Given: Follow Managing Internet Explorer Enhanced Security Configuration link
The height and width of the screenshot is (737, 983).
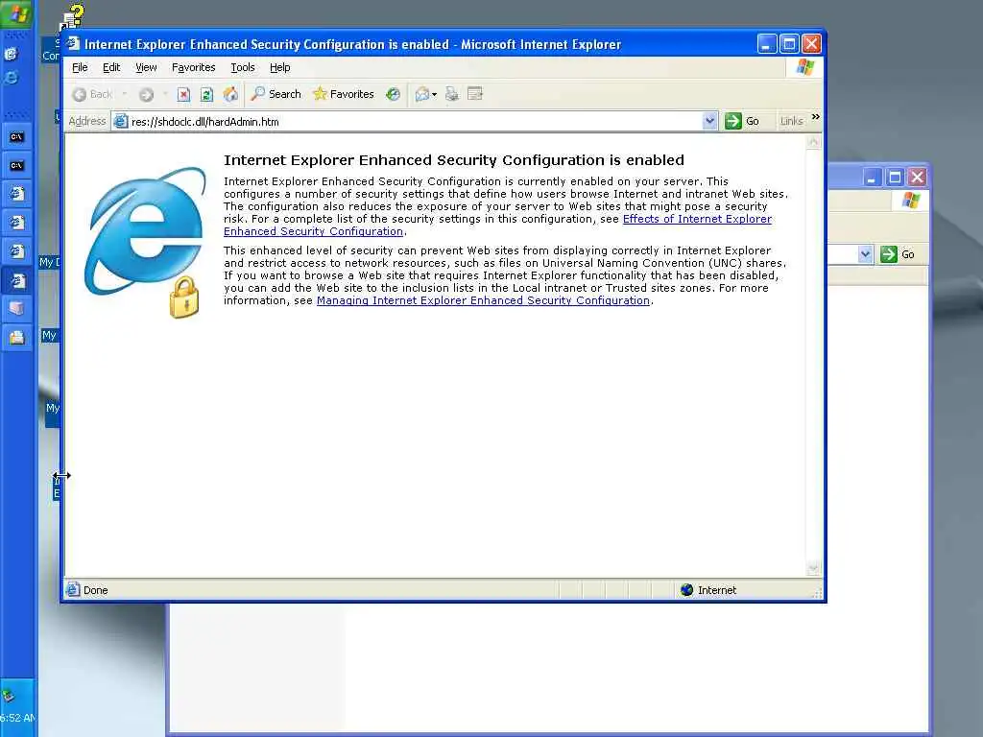Looking at the screenshot, I should point(483,300).
